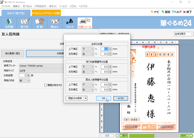Select the 宛て名 addressee toolbar icon
Screen dimensions: 194x138
click(x=25, y=23)
